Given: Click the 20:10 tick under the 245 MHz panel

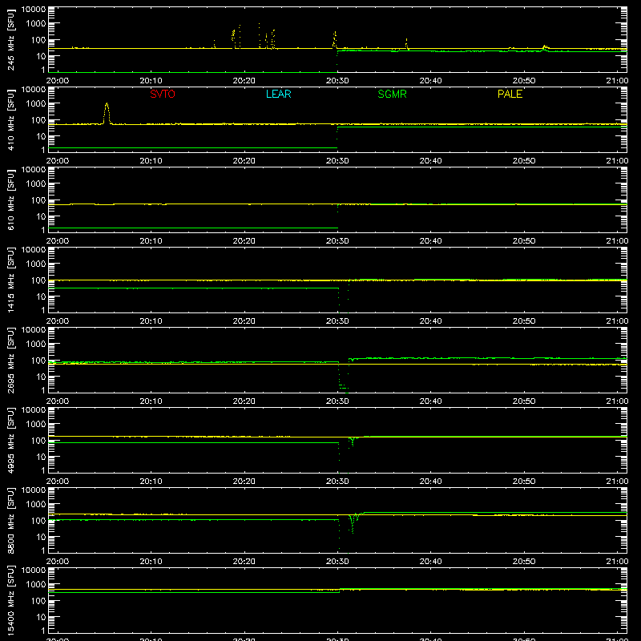Looking at the screenshot, I should click(x=151, y=81).
